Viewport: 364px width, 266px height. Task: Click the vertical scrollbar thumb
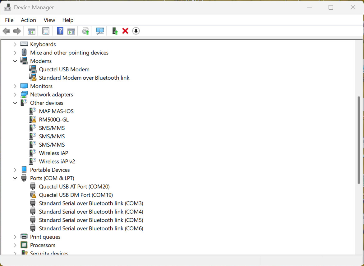[x=359, y=140]
